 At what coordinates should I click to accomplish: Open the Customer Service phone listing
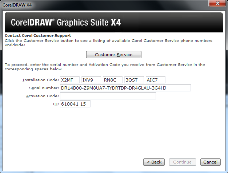coord(114,55)
